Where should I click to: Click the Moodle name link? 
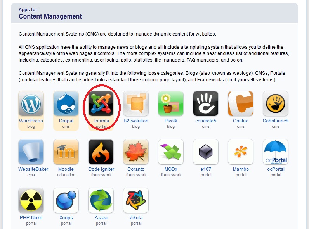click(66, 169)
